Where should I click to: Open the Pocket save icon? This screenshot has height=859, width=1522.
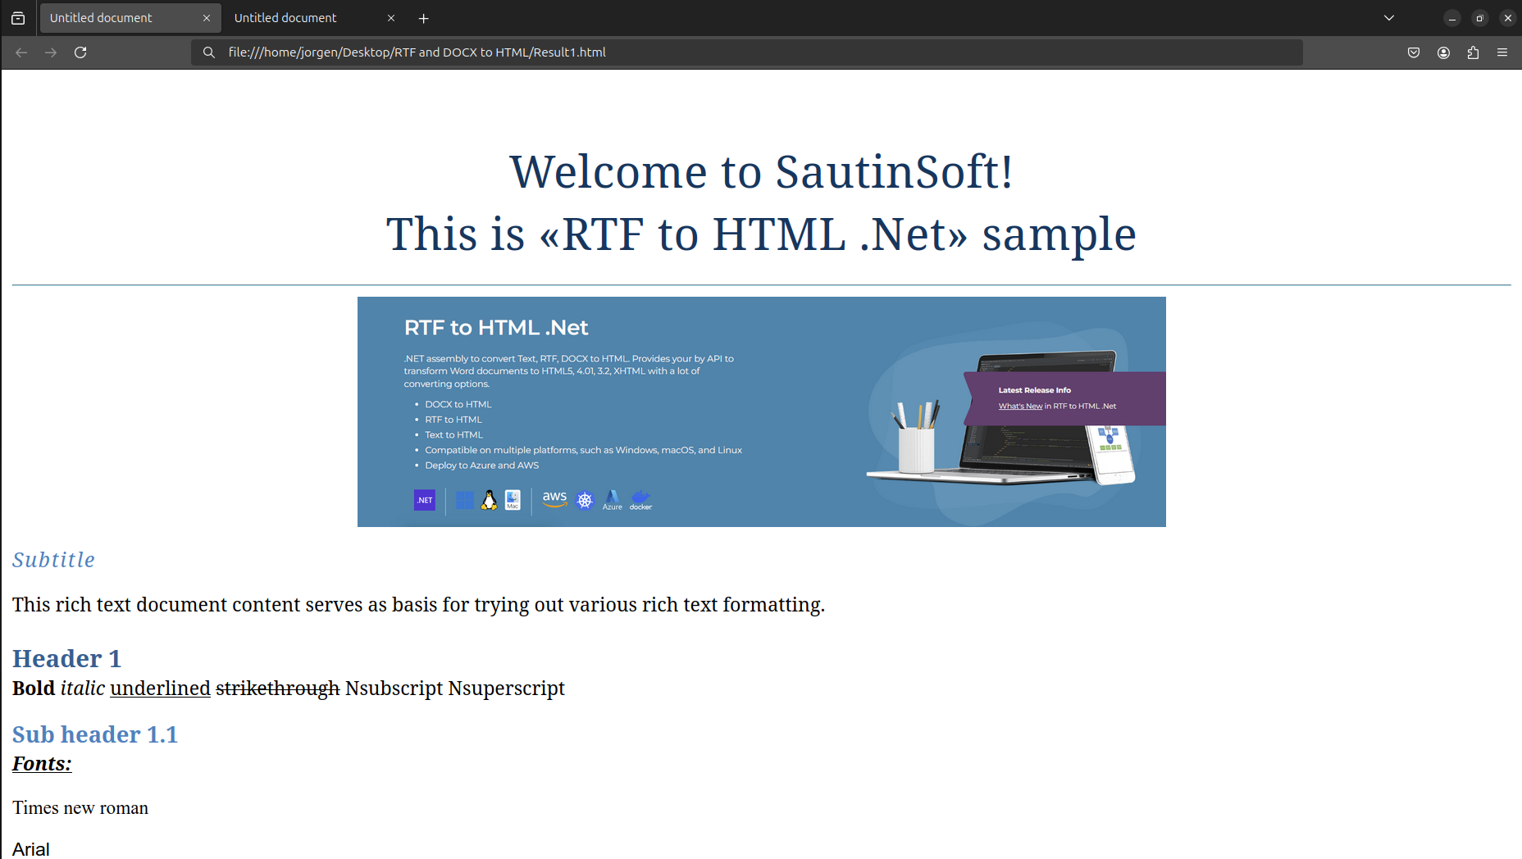tap(1414, 52)
